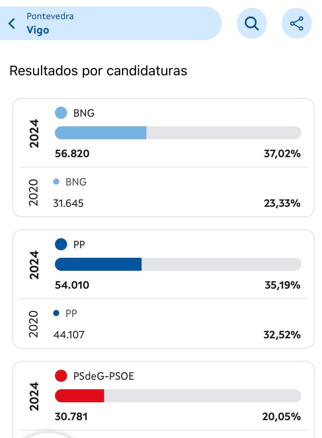
Task: Click the dark blue PP party dot for 2024
Action: 61,244
